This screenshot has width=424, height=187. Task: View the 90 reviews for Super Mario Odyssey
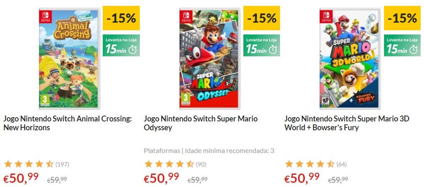[x=201, y=164]
